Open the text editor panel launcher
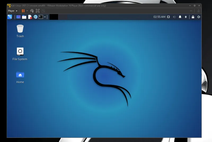Image resolution: width=212 pixels, height=142 pixels. coord(30,17)
